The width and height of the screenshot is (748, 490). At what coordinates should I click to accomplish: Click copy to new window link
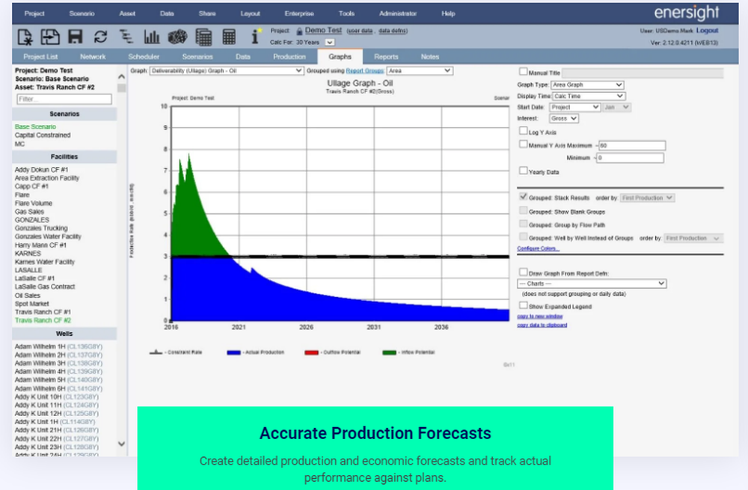pyautogui.click(x=539, y=316)
